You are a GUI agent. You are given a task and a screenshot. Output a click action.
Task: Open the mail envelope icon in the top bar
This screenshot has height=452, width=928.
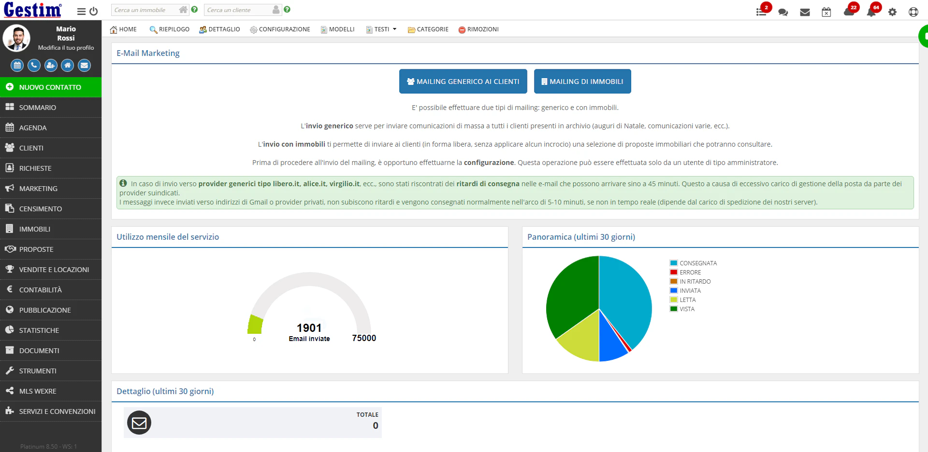point(805,12)
